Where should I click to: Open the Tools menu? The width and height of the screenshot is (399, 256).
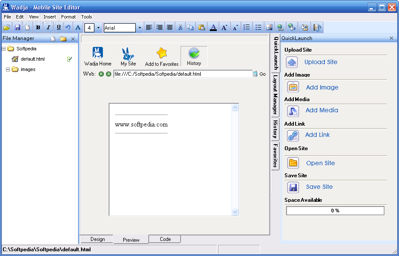(87, 17)
